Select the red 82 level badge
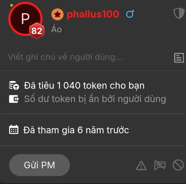Image resolution: width=186 pixels, height=184 pixels. pos(37,31)
